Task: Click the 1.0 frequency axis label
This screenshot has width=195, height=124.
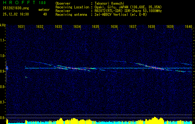Action: [3, 56]
